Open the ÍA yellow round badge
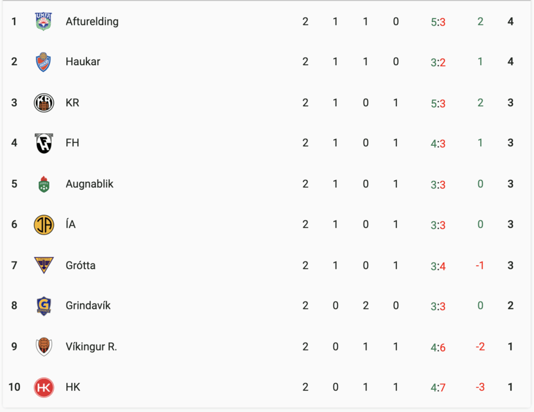Viewport: 534px width, 412px height. tap(44, 224)
